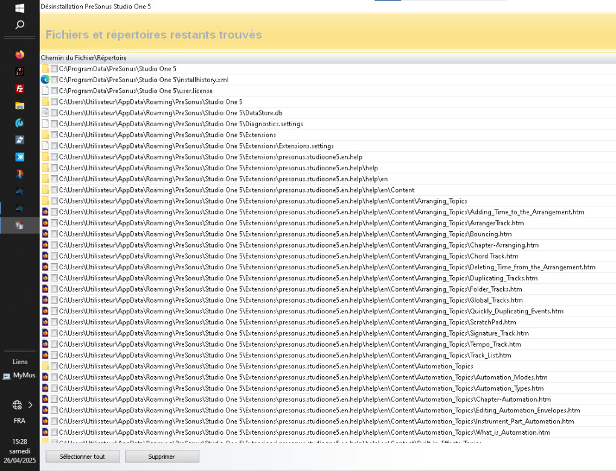Select the Adding_Time_to_the_Arrangement.htm path row
Image resolution: width=616 pixels, height=471 pixels.
click(x=321, y=212)
